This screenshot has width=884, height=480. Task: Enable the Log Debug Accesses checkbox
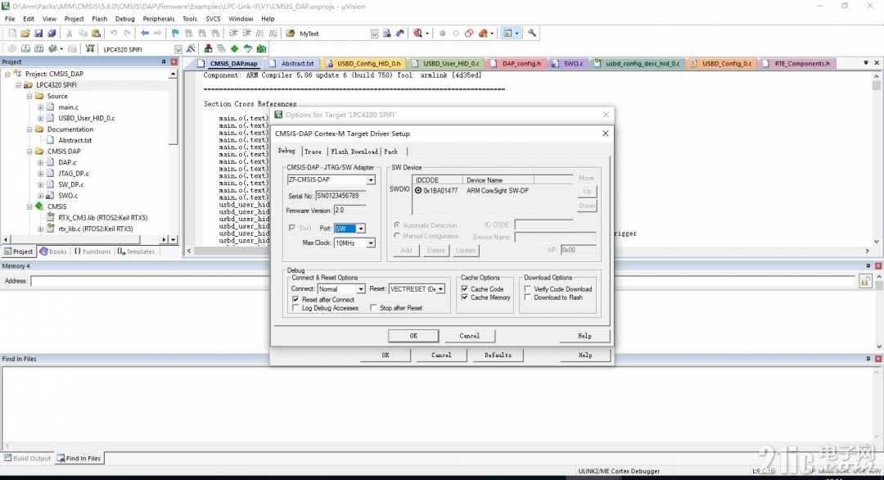(295, 308)
